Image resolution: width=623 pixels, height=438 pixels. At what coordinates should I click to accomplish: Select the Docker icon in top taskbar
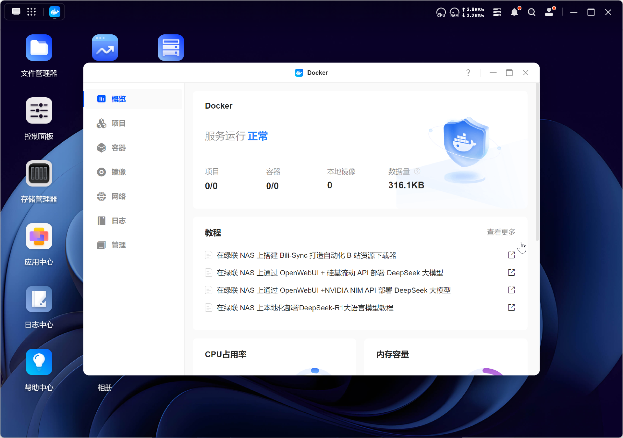[x=55, y=12]
